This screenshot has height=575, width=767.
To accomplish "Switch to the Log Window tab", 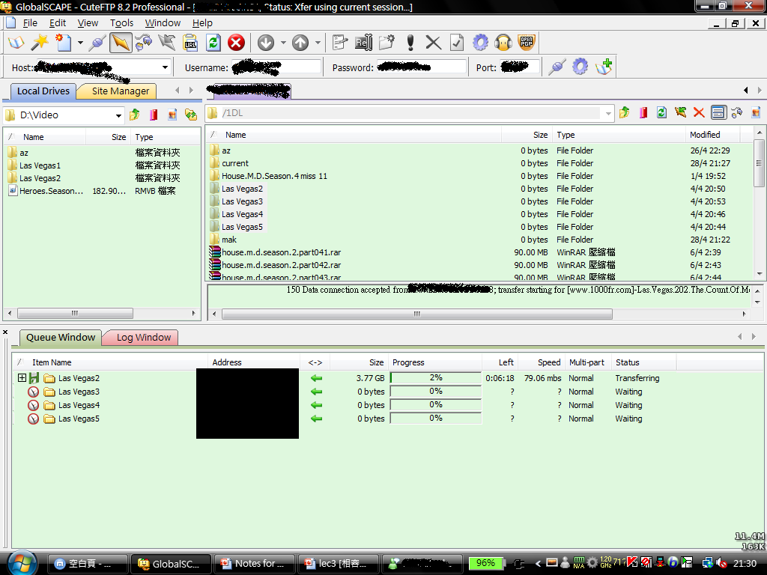I will point(144,338).
